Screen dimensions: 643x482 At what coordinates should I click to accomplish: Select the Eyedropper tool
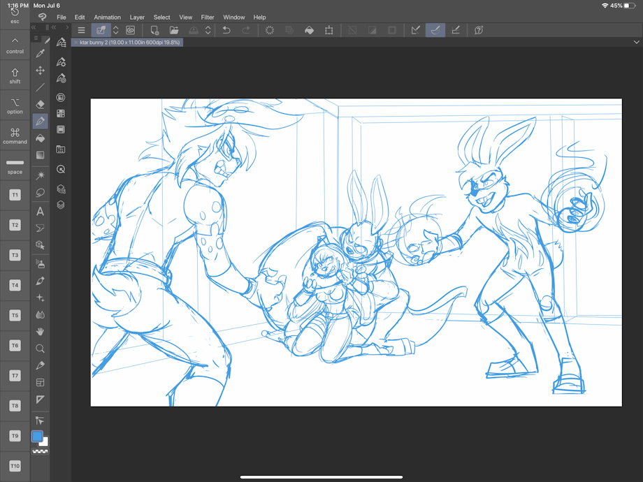point(41,54)
